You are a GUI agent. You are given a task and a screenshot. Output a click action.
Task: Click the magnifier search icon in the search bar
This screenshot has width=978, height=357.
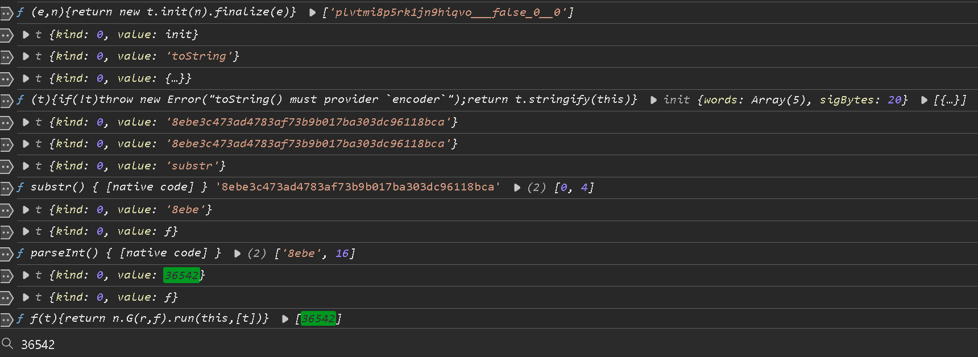(7, 343)
